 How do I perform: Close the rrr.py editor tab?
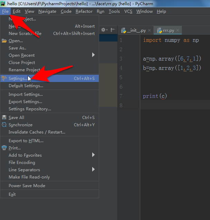point(178,30)
